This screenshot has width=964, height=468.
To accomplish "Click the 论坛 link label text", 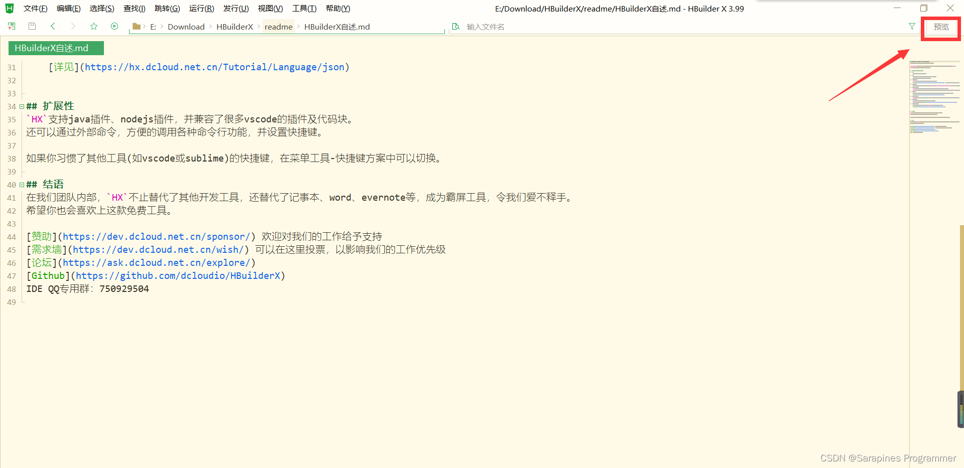I will pyautogui.click(x=42, y=263).
